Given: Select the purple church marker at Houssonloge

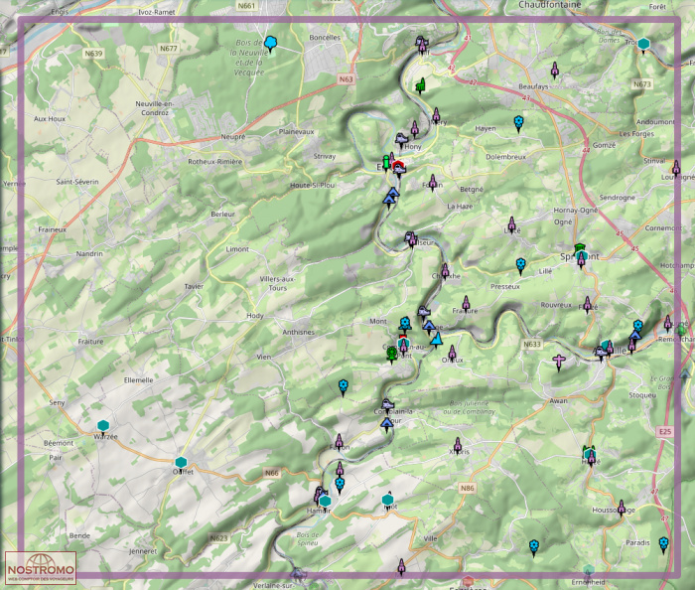Looking at the screenshot, I should click(622, 509).
